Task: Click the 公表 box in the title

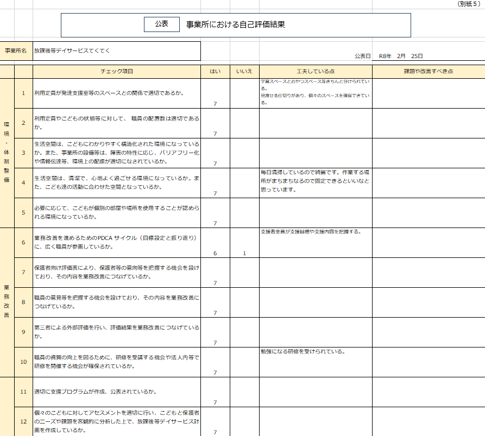Action: (161, 24)
